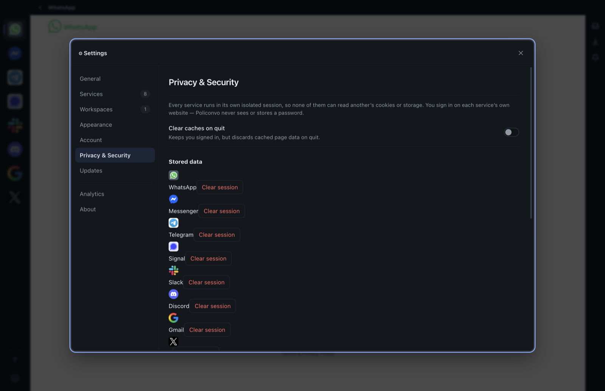Go to Workspaces settings
This screenshot has width=605, height=391.
click(115, 109)
